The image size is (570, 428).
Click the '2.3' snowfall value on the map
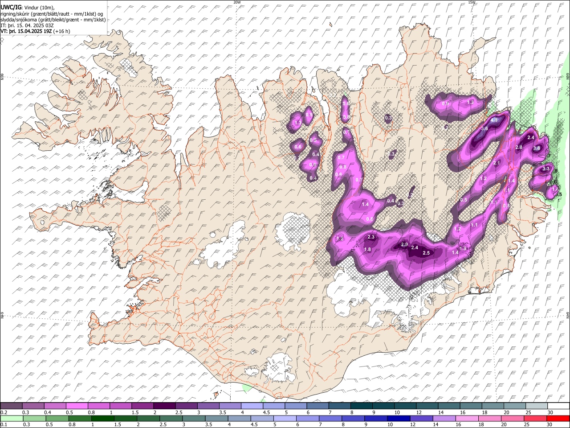(371, 237)
